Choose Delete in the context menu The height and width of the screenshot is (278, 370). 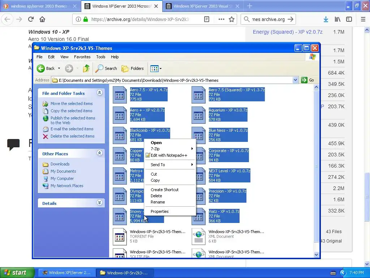(170, 196)
